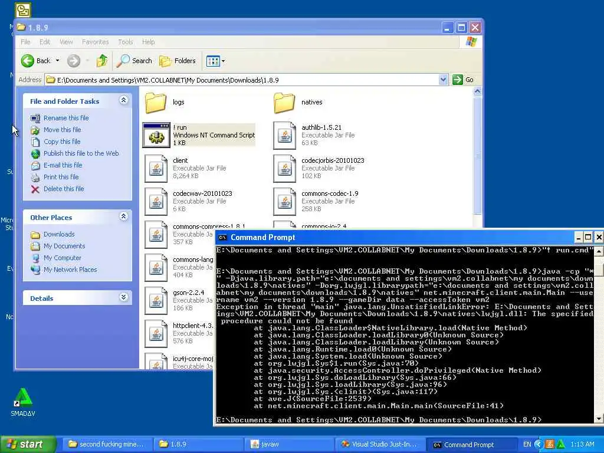Open My Documents under Other Places

pyautogui.click(x=64, y=246)
